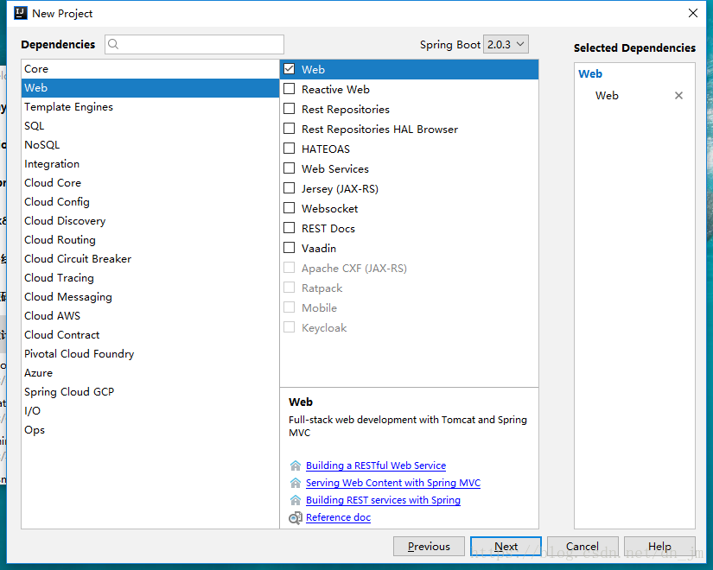Select the Core category

(150, 68)
